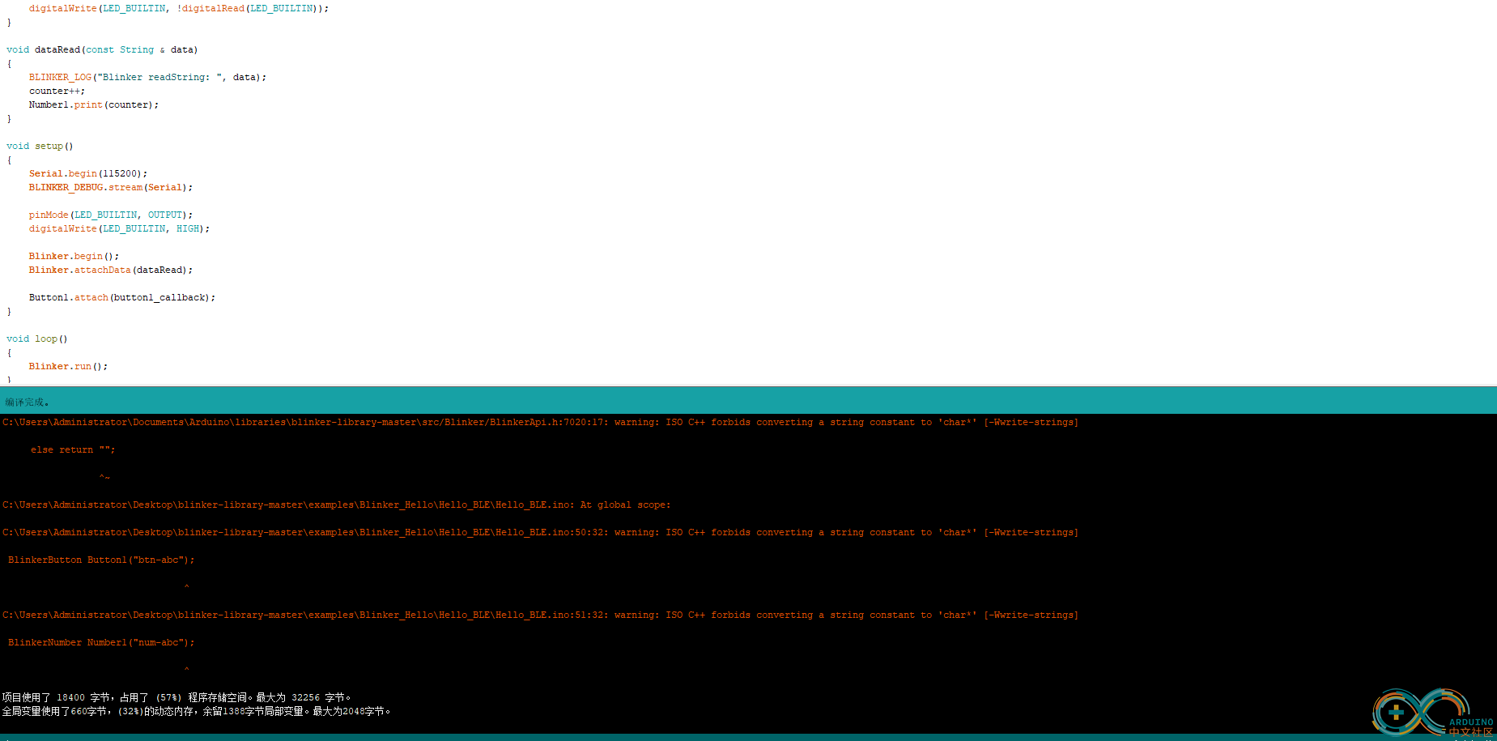Click the 'Button1.attach(button1_callback);' line
The width and height of the screenshot is (1497, 741).
122,297
